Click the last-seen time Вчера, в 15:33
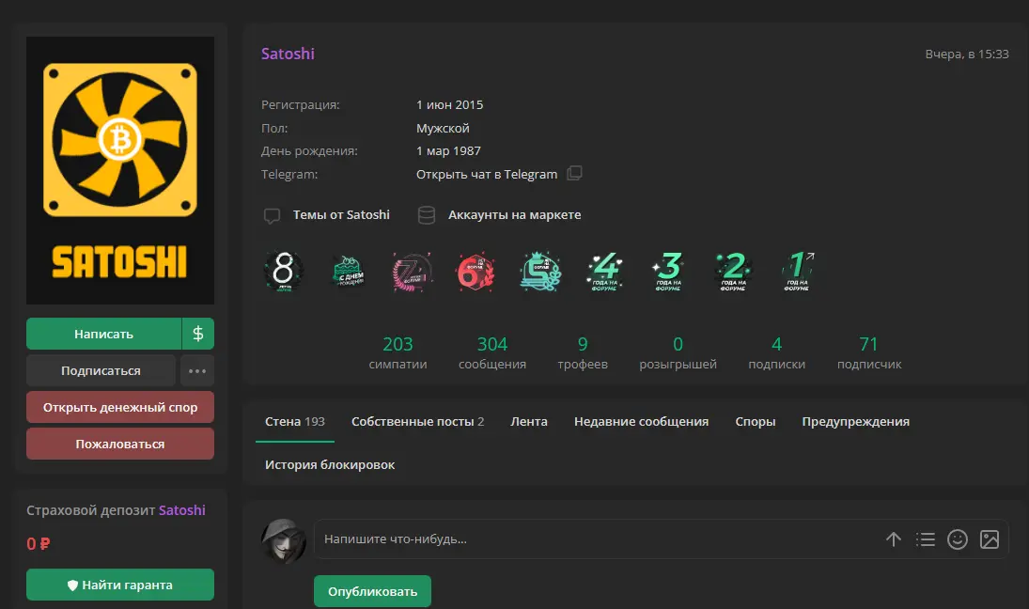 coord(967,54)
